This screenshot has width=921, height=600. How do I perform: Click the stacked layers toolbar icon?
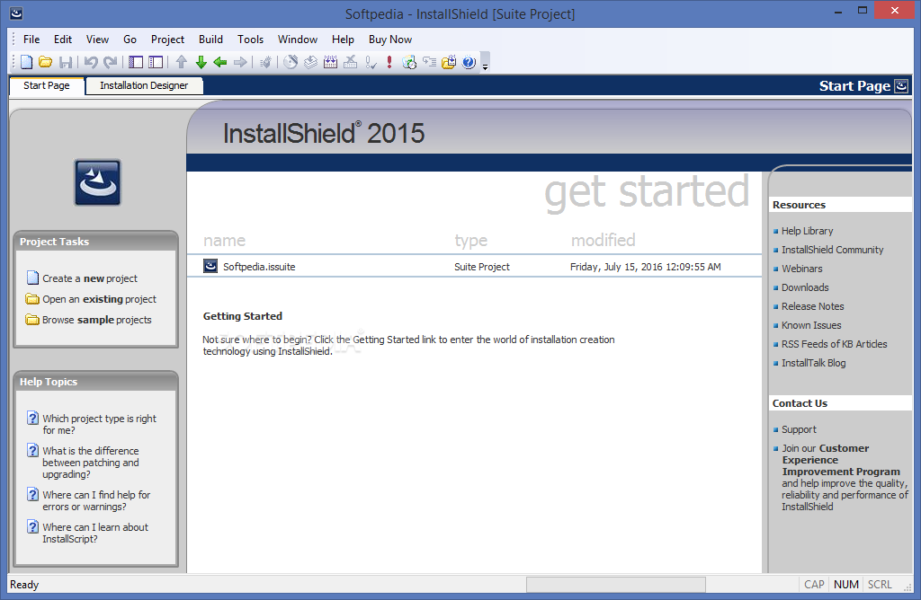coord(310,62)
